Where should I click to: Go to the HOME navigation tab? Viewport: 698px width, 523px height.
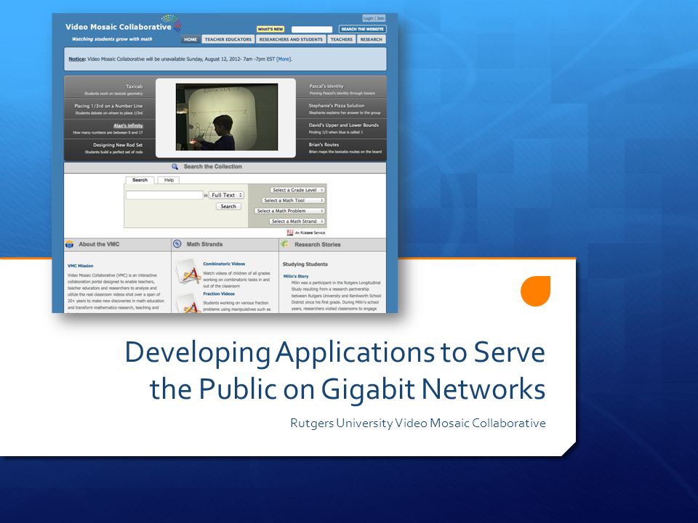point(190,39)
